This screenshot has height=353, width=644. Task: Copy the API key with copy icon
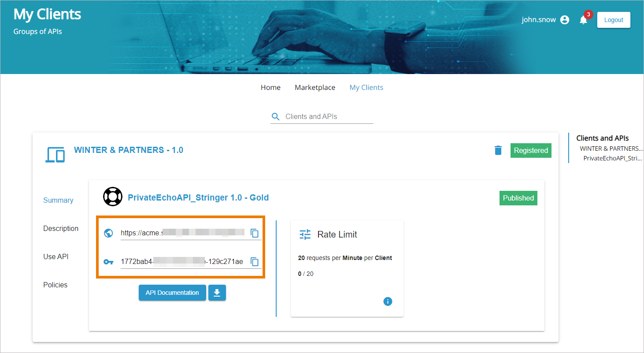pyautogui.click(x=255, y=262)
